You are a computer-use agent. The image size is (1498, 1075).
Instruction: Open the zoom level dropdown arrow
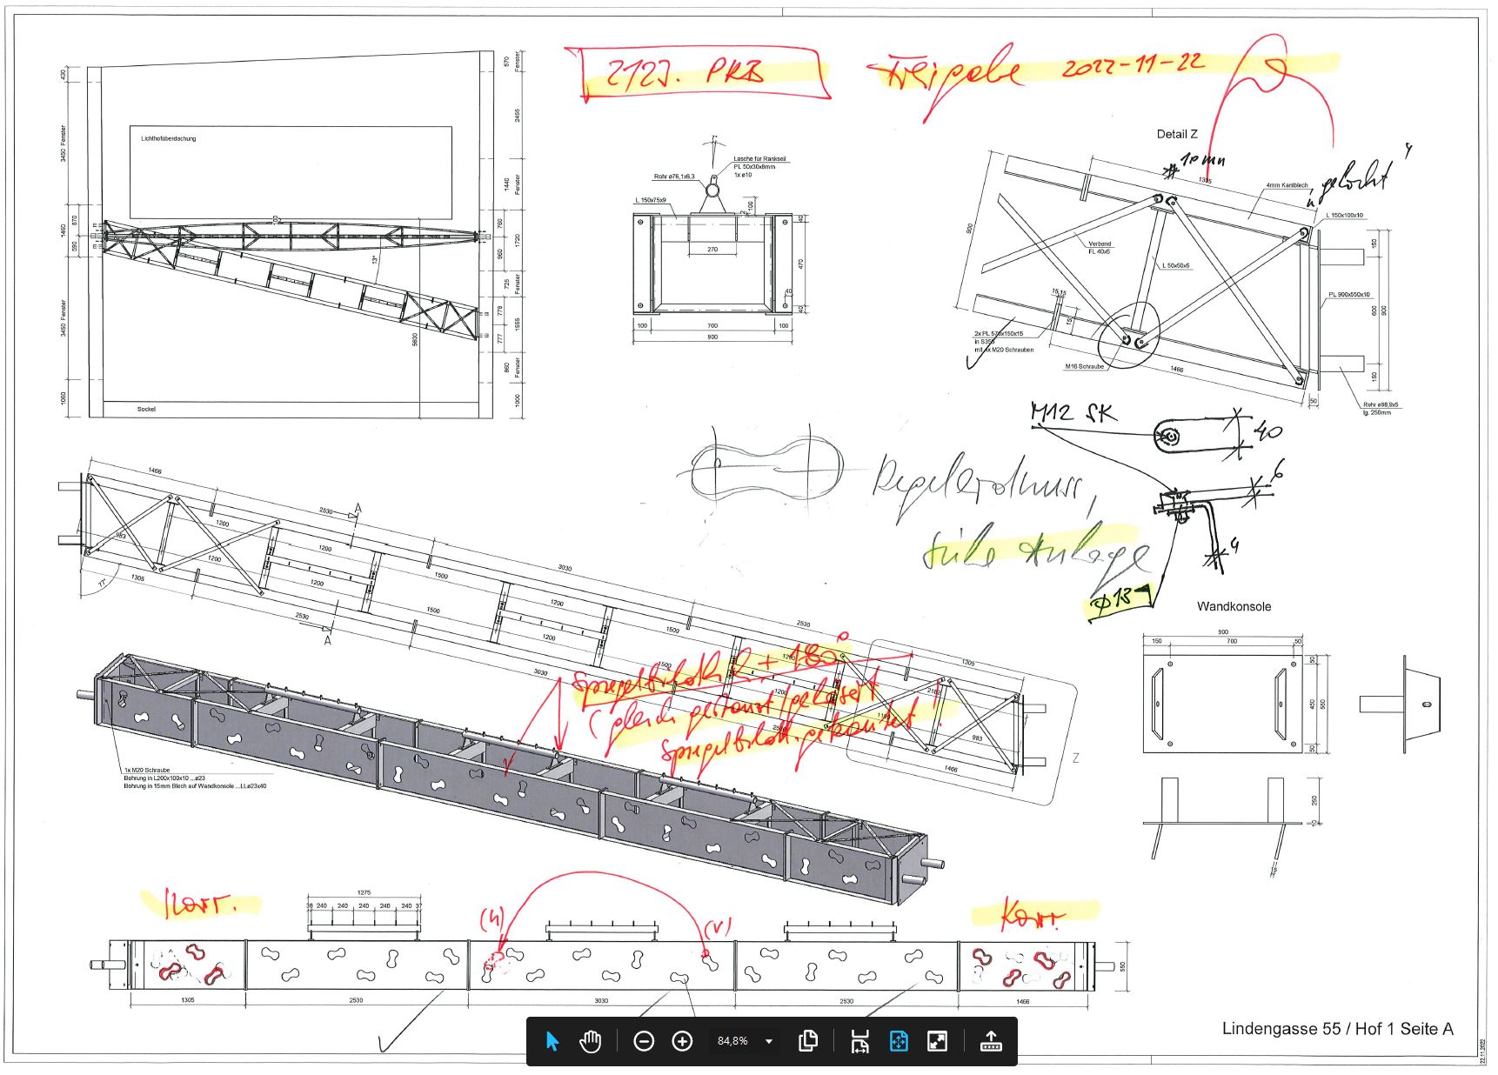point(768,1041)
